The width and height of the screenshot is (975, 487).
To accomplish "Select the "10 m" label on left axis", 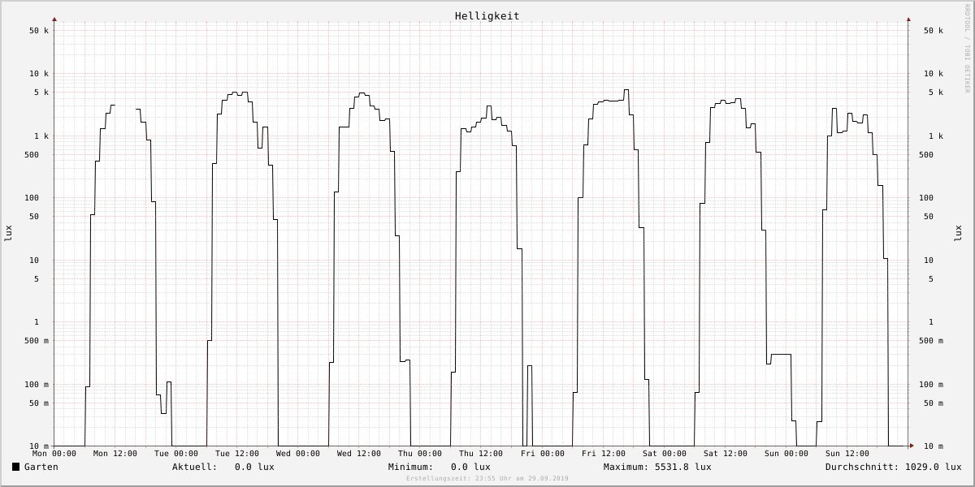I will [39, 446].
